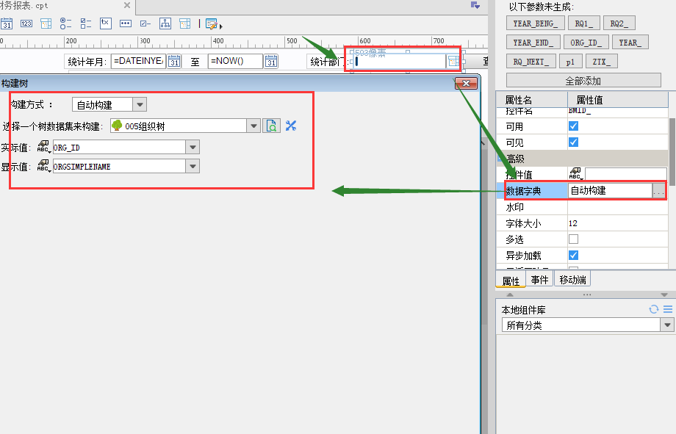Click the 至 label widget
Viewport: 676px width, 434px height.
pyautogui.click(x=195, y=62)
